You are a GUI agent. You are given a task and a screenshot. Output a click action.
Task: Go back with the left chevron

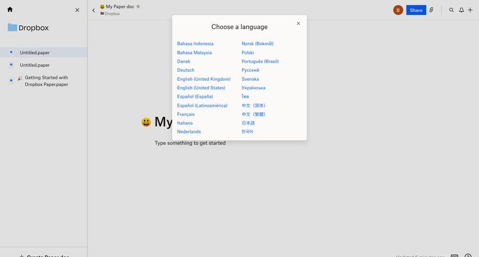(x=94, y=11)
